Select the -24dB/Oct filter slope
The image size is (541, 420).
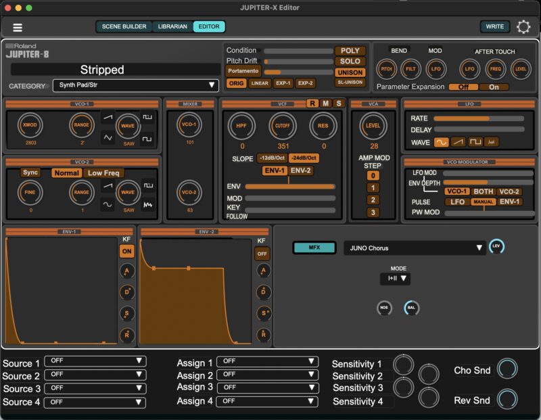coord(304,158)
